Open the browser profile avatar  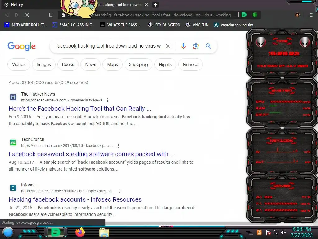pos(297,15)
